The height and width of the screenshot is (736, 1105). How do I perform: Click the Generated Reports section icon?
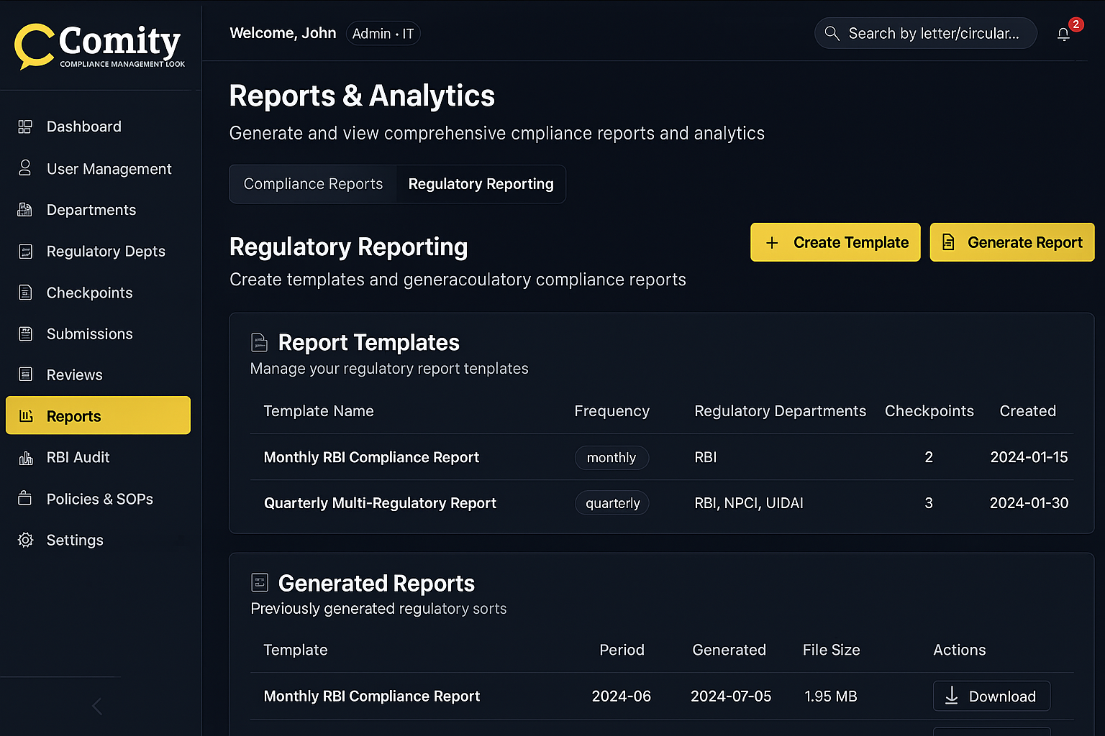[259, 582]
